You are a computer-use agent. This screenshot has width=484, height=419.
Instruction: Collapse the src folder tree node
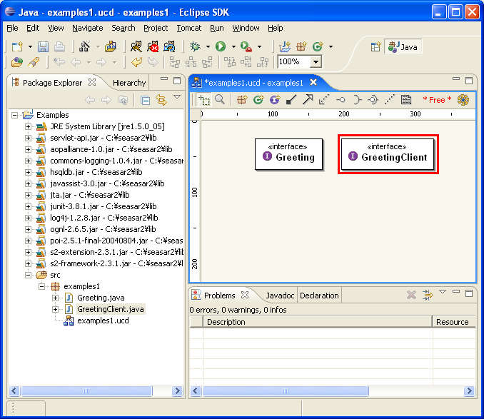[x=29, y=275]
